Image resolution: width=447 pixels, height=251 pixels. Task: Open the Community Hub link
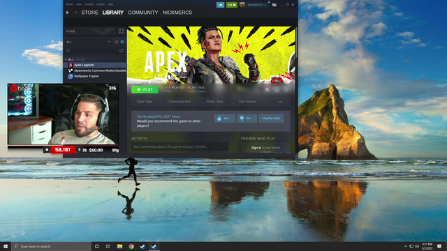[179, 102]
